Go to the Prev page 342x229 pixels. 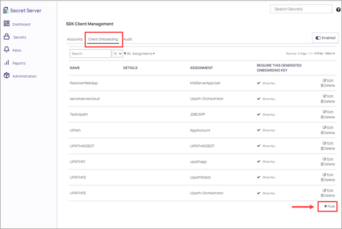tap(319, 53)
